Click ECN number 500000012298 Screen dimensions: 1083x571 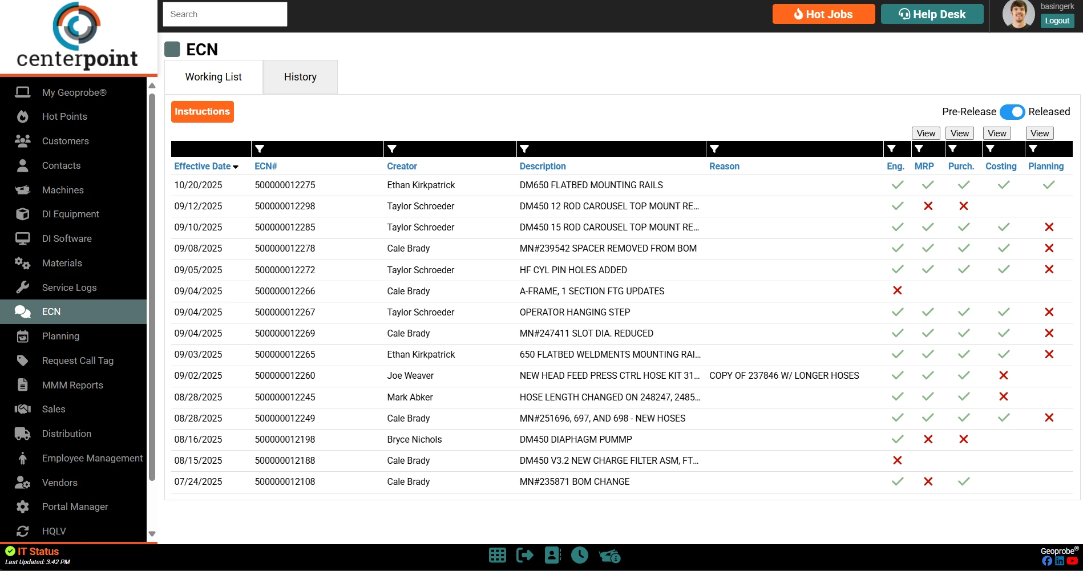click(x=285, y=206)
